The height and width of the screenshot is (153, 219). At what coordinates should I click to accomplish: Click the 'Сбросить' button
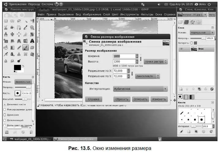(122, 99)
